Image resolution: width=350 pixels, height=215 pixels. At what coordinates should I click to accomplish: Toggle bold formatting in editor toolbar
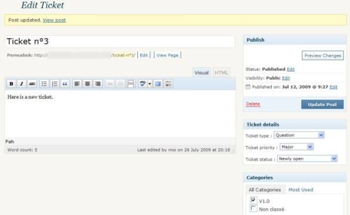point(11,84)
